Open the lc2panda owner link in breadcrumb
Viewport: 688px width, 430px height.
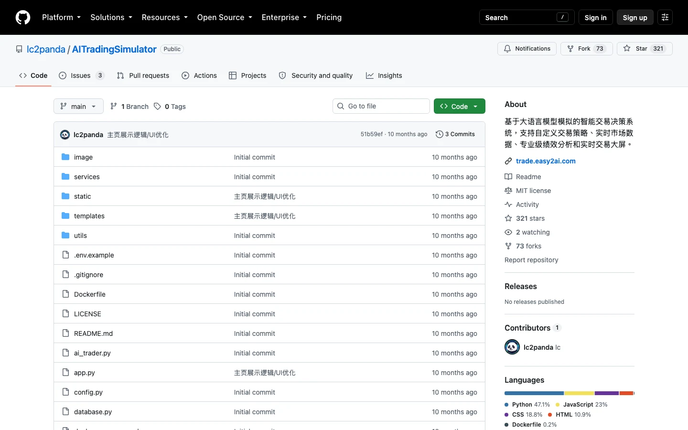(x=46, y=49)
